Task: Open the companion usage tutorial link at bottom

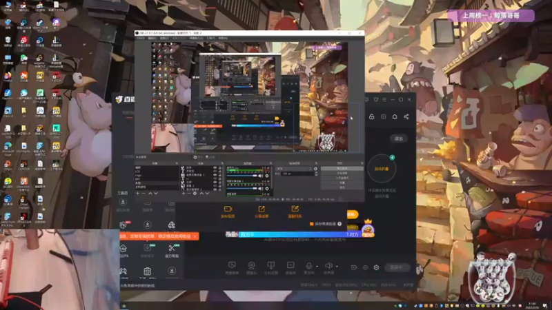Action: click(137, 286)
